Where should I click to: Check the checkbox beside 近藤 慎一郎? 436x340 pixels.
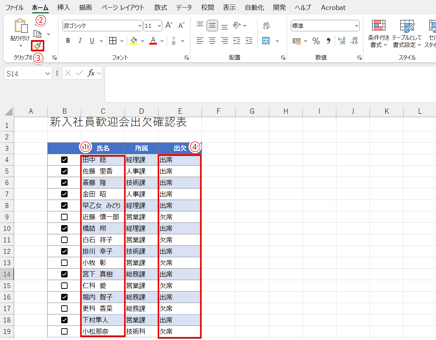click(x=64, y=217)
